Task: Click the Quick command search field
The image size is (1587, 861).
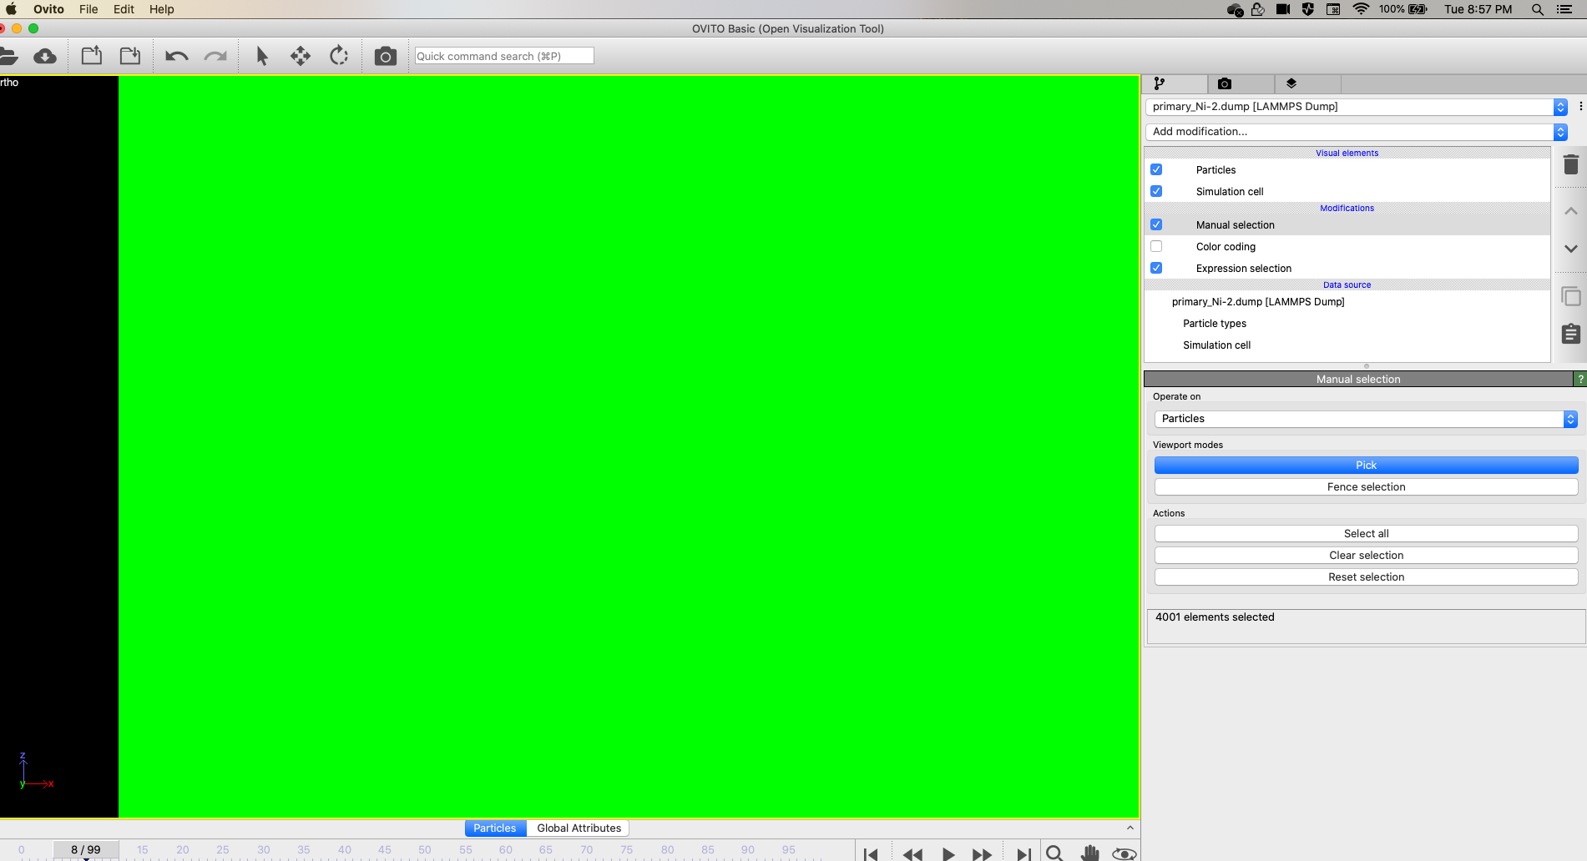Action: pos(504,56)
